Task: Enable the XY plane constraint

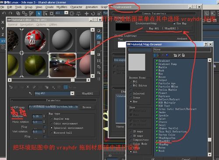Action: point(3,41)
